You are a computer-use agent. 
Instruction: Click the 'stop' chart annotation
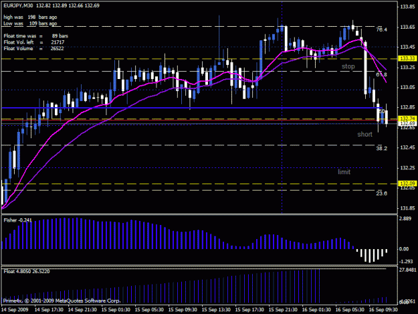tap(348, 66)
